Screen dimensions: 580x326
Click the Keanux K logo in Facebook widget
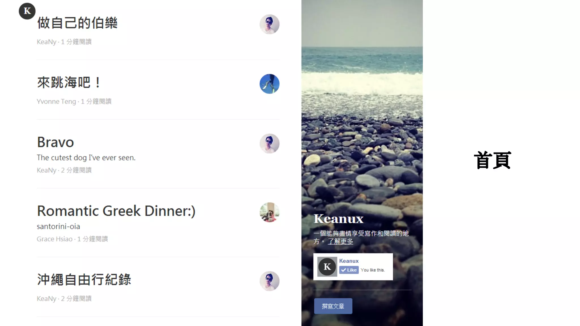click(327, 267)
